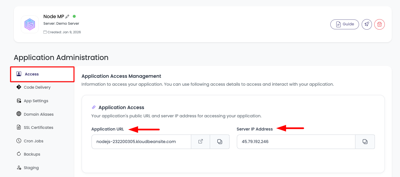
Task: Click the calendar icon beside Created date
Action: [45, 32]
